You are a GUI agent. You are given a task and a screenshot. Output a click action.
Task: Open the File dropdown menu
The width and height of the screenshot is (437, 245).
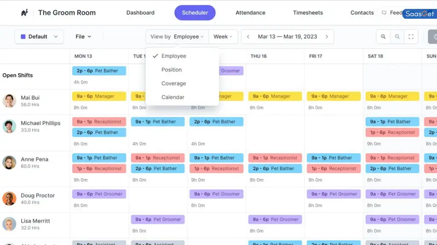pyautogui.click(x=83, y=37)
